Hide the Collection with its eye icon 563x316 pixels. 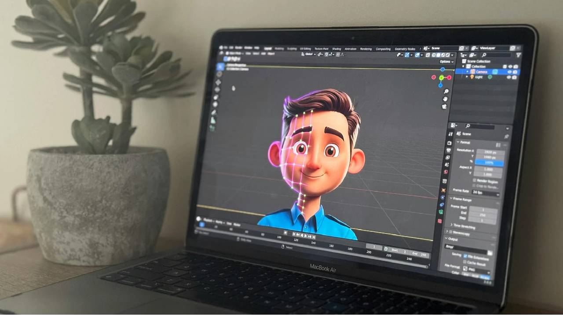510,67
